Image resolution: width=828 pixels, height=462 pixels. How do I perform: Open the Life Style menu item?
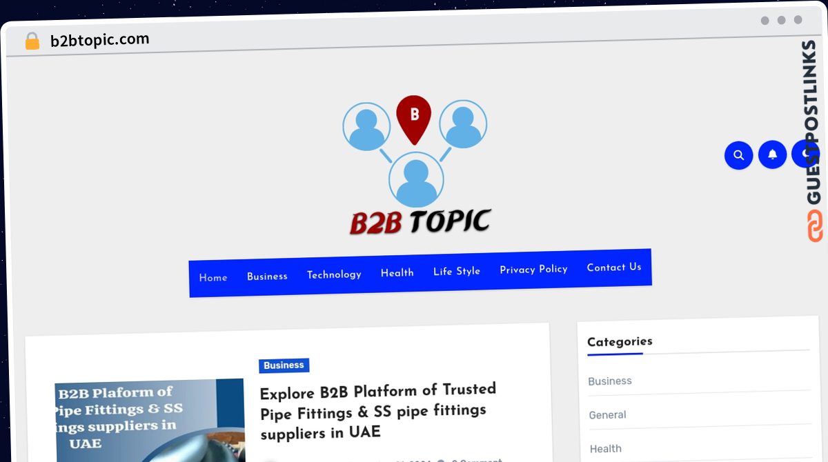[x=457, y=271]
